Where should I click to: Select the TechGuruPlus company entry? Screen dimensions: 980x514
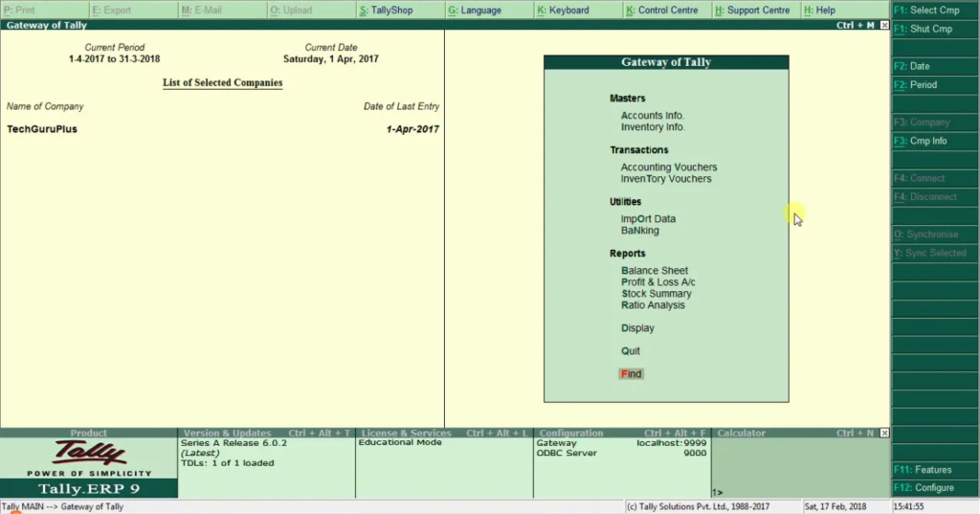coord(42,129)
